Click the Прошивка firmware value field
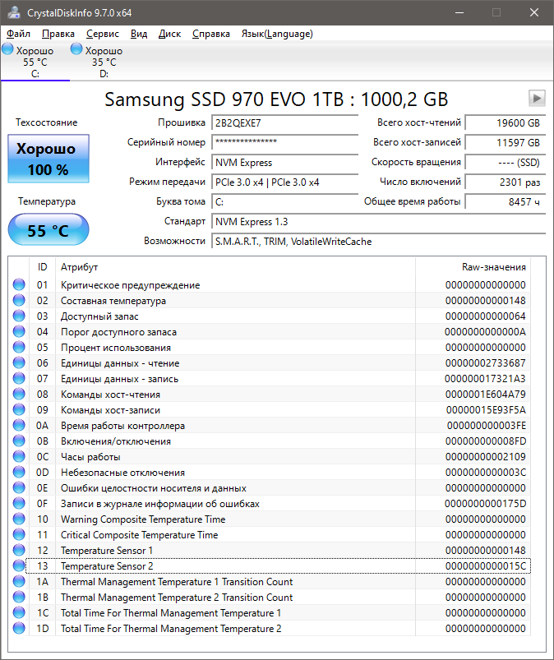This screenshot has width=554, height=660. pos(273,122)
